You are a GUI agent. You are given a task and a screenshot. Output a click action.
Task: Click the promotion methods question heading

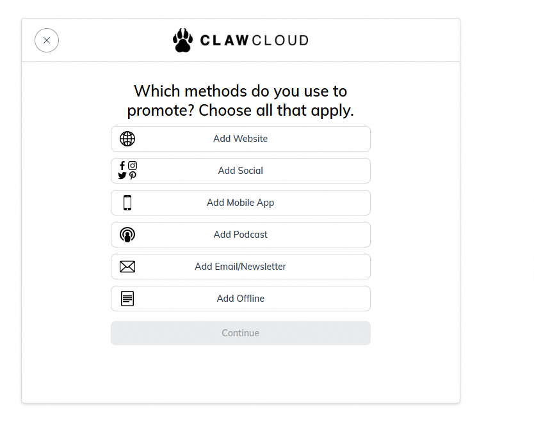pos(240,100)
